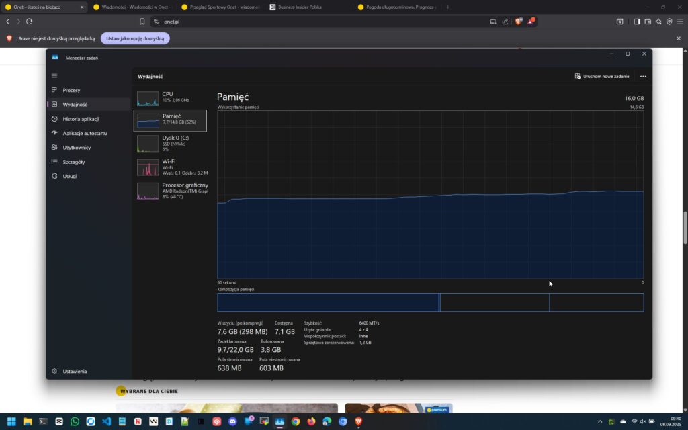Open the Procesy page in sidebar
The image size is (688, 430).
[x=71, y=90]
